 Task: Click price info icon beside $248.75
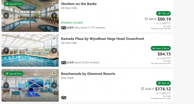tap(142, 89)
